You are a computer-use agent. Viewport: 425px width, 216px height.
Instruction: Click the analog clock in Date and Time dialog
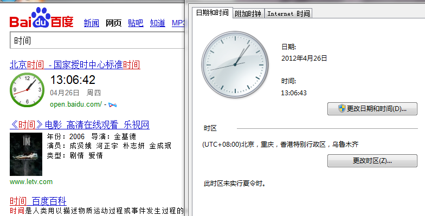click(x=235, y=64)
